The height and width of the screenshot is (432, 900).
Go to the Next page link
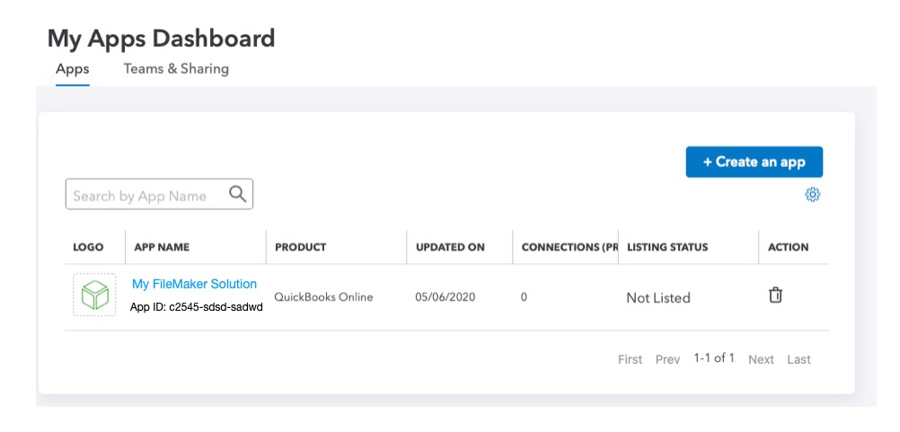click(x=761, y=359)
